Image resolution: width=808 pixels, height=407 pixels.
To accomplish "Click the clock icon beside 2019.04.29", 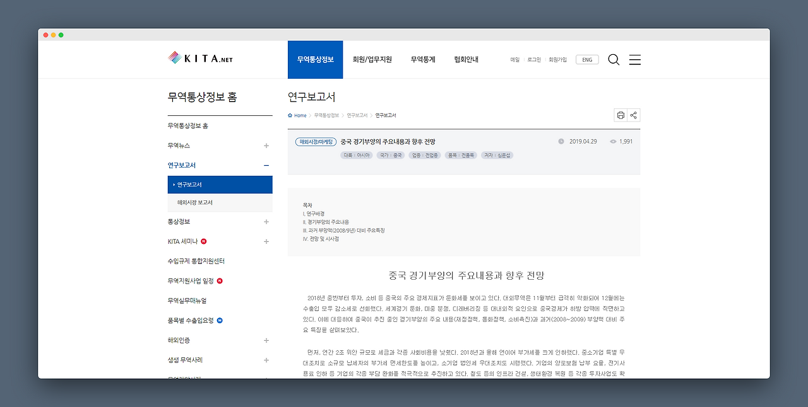I will (561, 141).
